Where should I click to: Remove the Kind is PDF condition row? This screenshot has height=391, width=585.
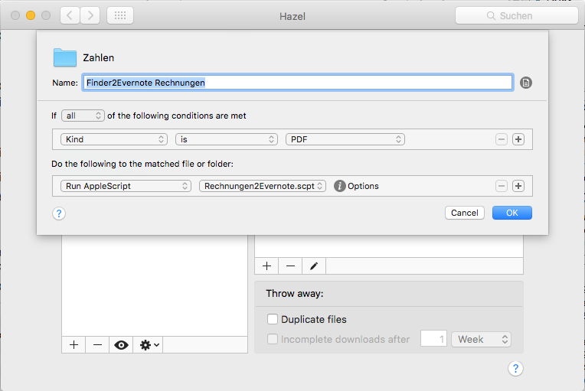click(x=502, y=139)
